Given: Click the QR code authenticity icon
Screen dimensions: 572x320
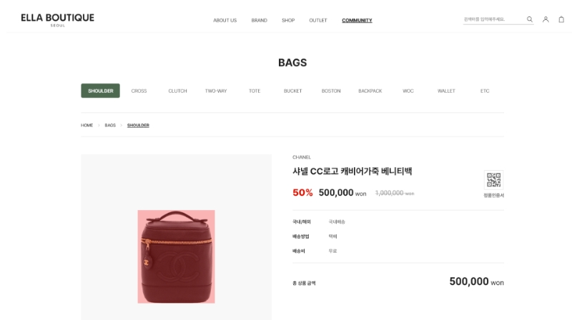Looking at the screenshot, I should (493, 180).
